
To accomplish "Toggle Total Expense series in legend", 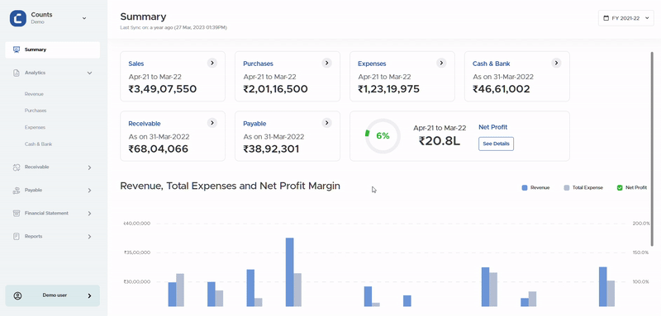I will (x=583, y=187).
